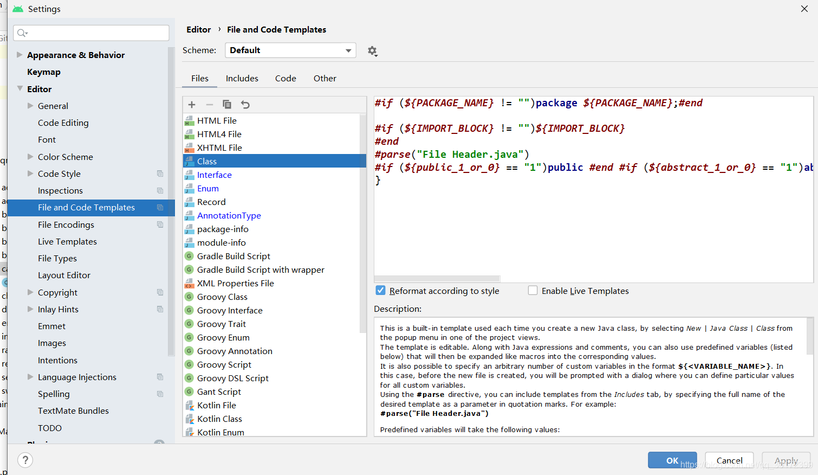Click project-level icon next to Language Injections
818x475 pixels.
tap(160, 377)
